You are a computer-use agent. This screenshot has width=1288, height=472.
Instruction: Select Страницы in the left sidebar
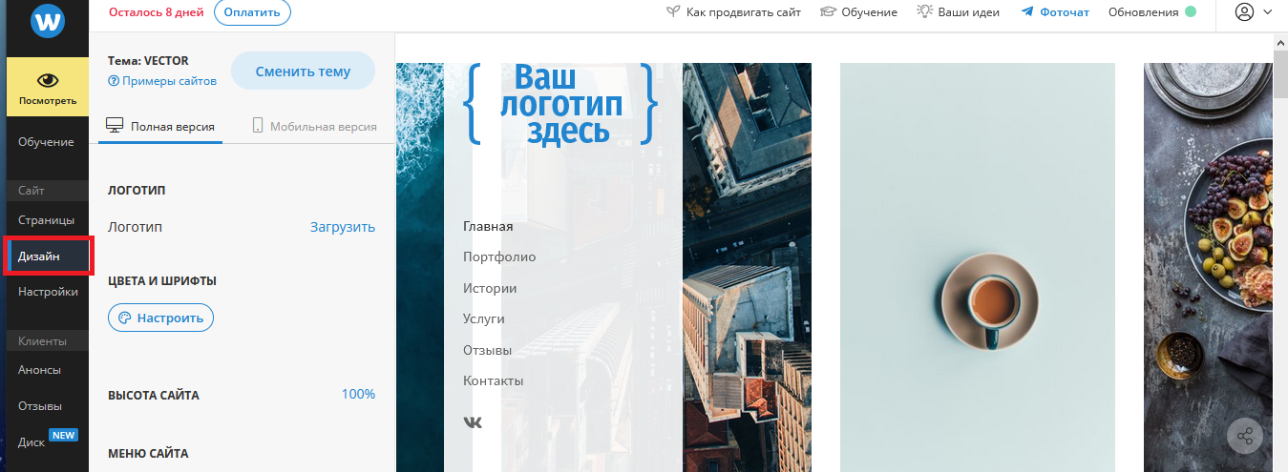pos(46,220)
